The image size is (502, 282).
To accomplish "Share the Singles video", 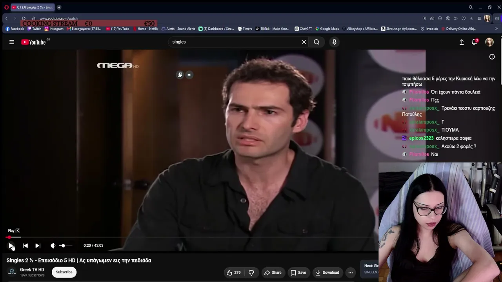I will coord(273,273).
